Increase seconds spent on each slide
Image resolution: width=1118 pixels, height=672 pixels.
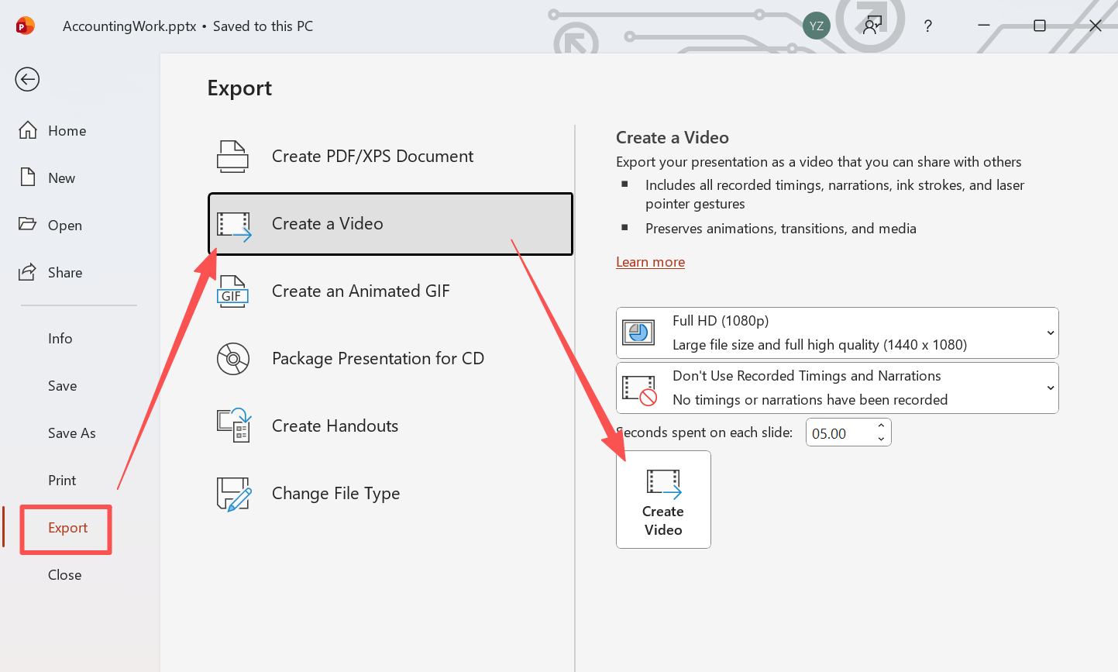881,426
